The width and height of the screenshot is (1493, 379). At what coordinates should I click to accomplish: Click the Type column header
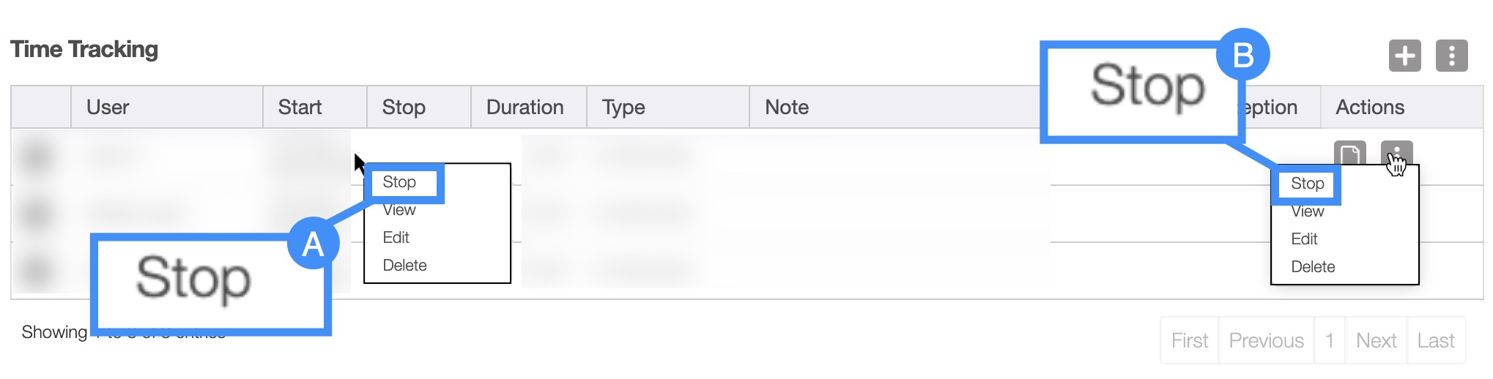pos(623,108)
